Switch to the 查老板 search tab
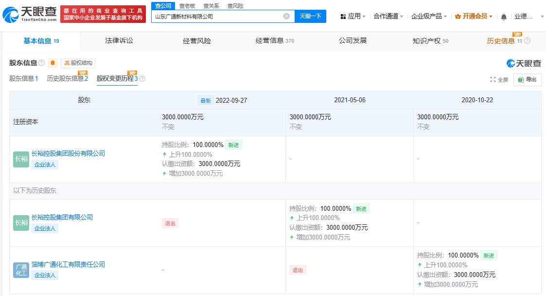 (x=187, y=6)
